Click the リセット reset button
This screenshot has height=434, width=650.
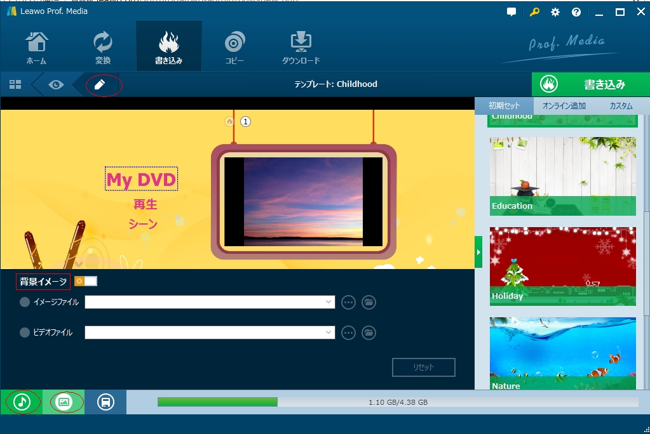coord(424,367)
